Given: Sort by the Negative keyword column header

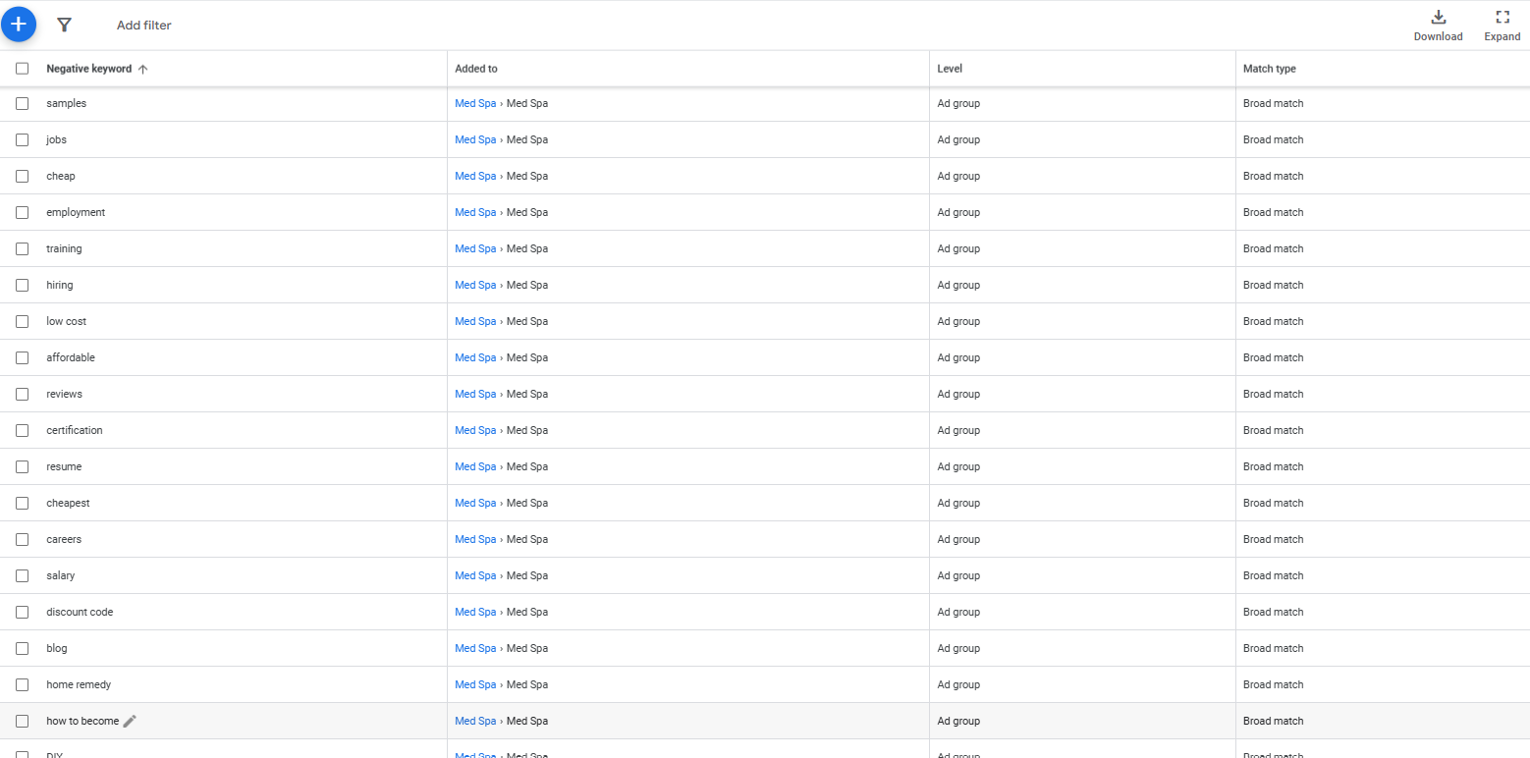Looking at the screenshot, I should click(x=89, y=69).
